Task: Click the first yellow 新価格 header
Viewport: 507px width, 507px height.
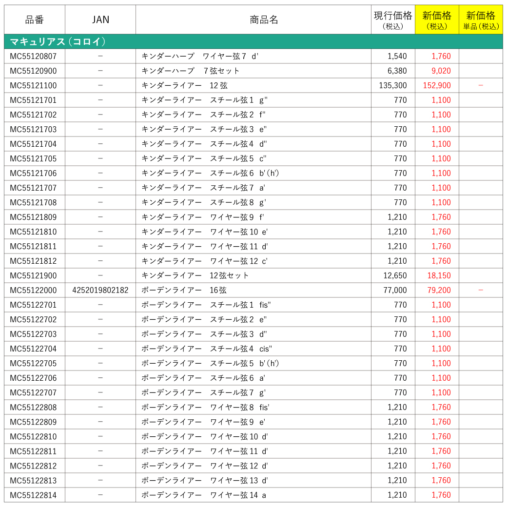Action: [x=437, y=19]
